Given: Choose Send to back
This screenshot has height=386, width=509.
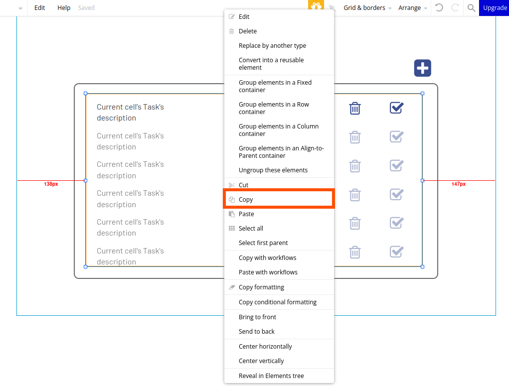Looking at the screenshot, I should (x=279, y=332).
